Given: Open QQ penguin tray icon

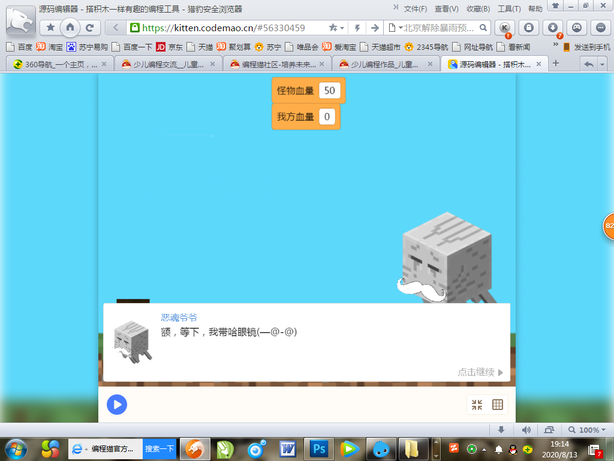Looking at the screenshot, I should coord(513,449).
